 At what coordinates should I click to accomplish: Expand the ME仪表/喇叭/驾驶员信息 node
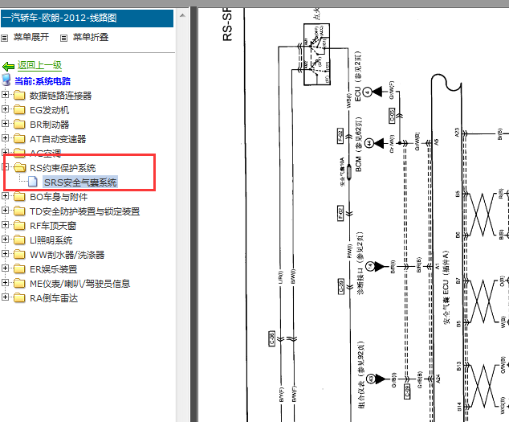point(5,282)
